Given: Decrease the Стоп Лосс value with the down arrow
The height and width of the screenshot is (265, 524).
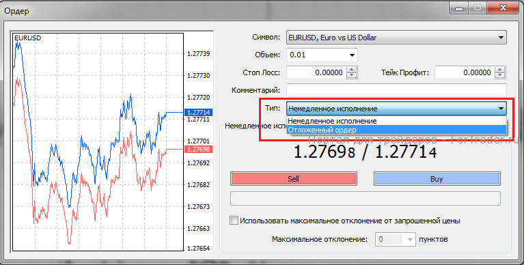Looking at the screenshot, I should [352, 76].
